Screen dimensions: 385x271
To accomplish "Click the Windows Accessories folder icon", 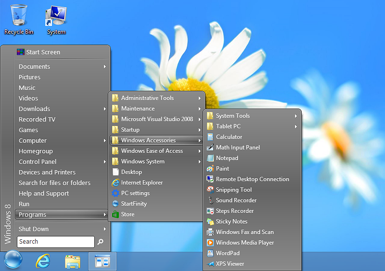I will pyautogui.click(x=115, y=140).
